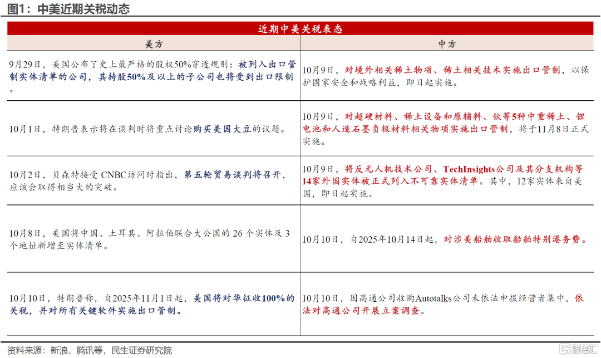
Task: Click red text "船舶特别港务费"
Action: 547,239
